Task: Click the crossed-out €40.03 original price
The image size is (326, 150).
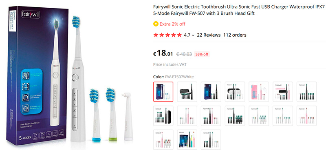Action: click(184, 54)
